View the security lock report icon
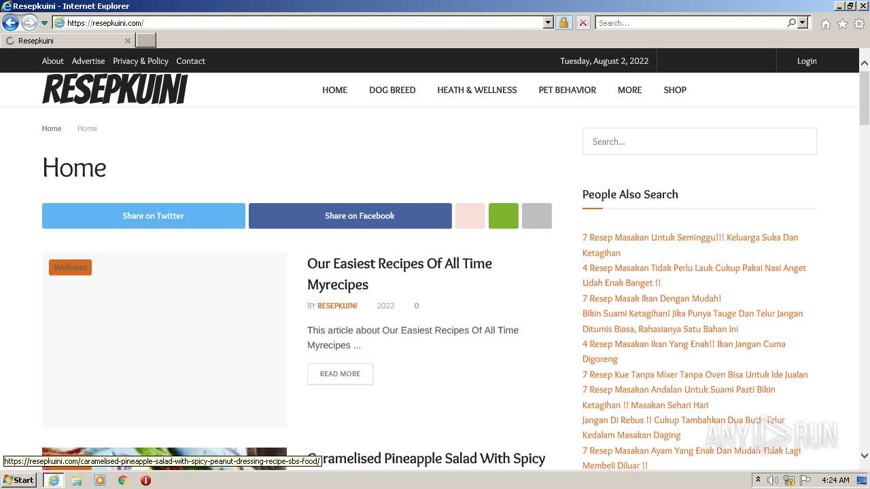 point(563,23)
